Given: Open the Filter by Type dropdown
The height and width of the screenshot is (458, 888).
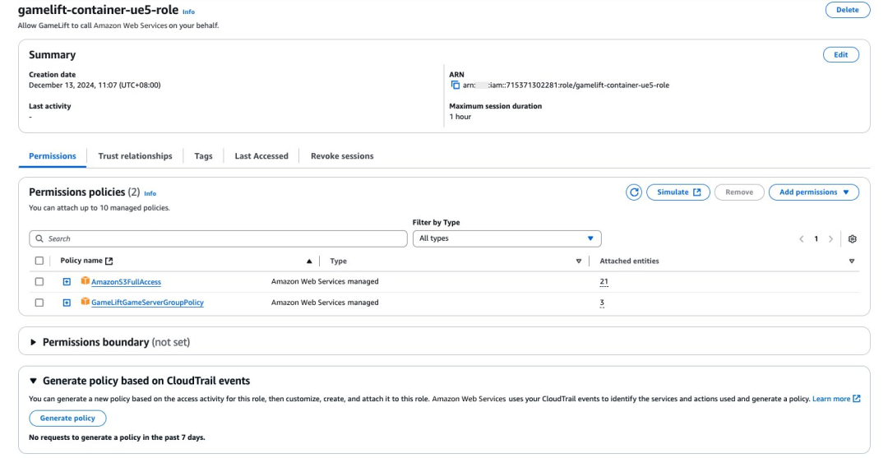Looking at the screenshot, I should click(x=506, y=239).
